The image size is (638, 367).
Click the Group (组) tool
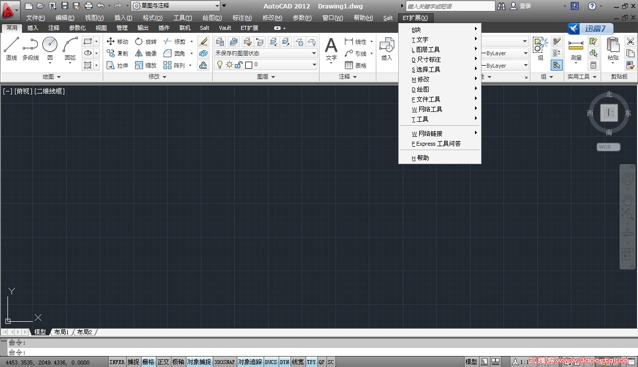pos(540,49)
